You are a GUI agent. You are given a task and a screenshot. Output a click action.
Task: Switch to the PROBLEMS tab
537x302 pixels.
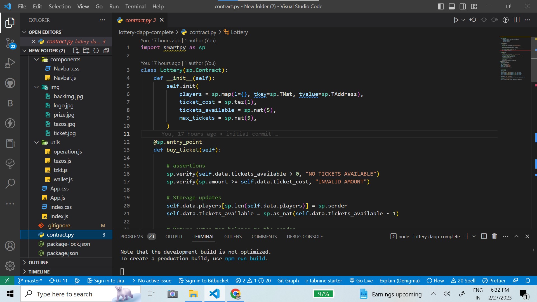[x=131, y=236]
